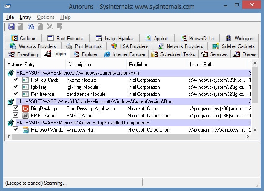Screen dimensions: 264x191
Task: Click the vertical scrollbar thumb
Action: [255, 85]
